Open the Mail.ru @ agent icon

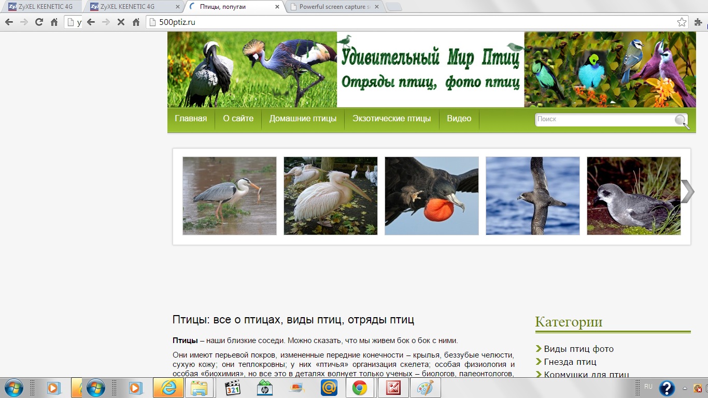click(329, 388)
